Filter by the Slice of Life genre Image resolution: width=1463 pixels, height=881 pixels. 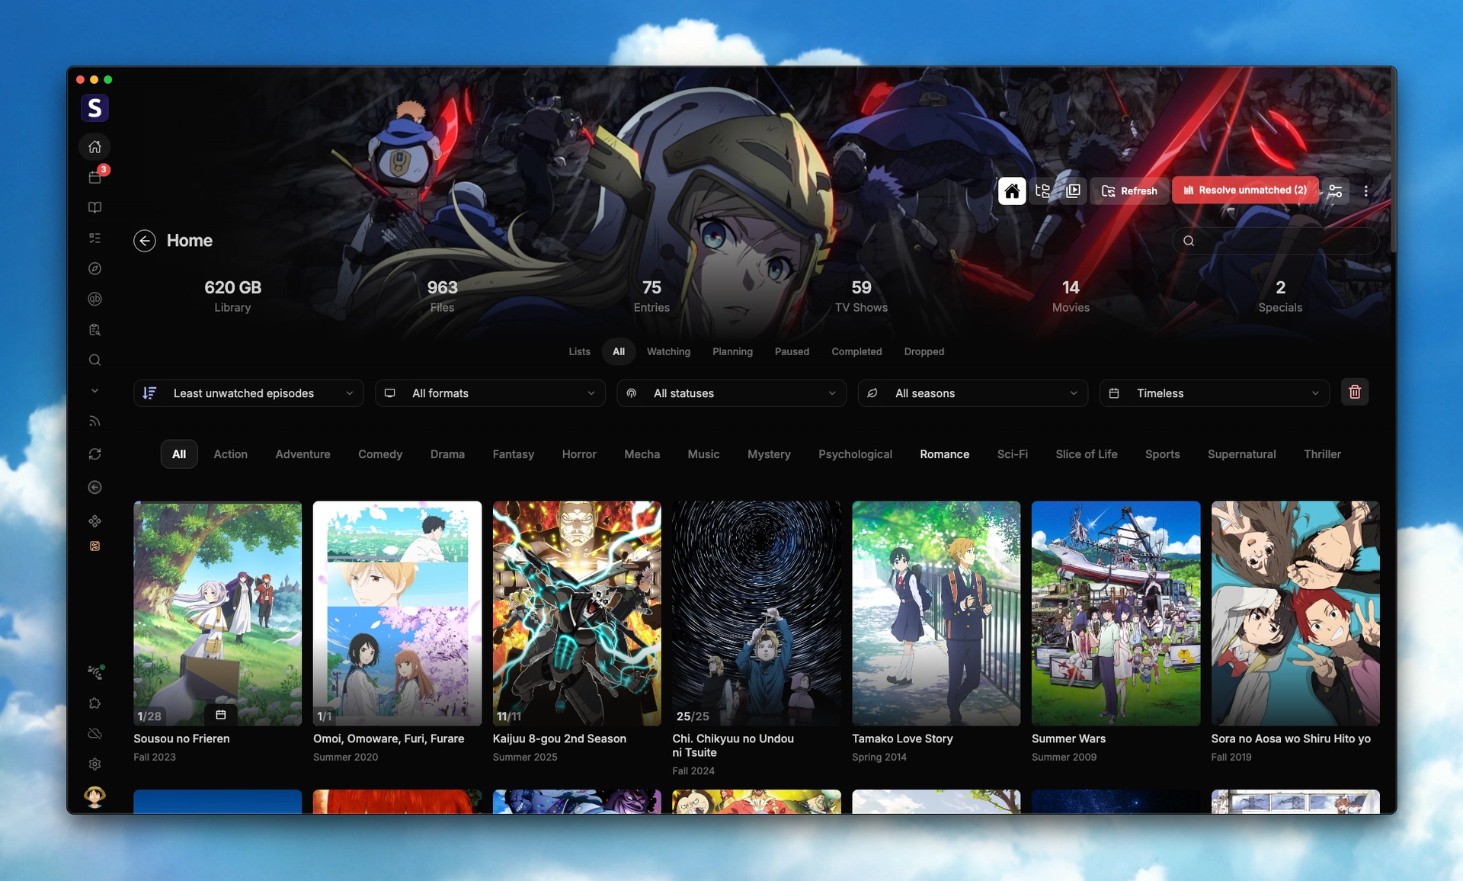click(1087, 454)
